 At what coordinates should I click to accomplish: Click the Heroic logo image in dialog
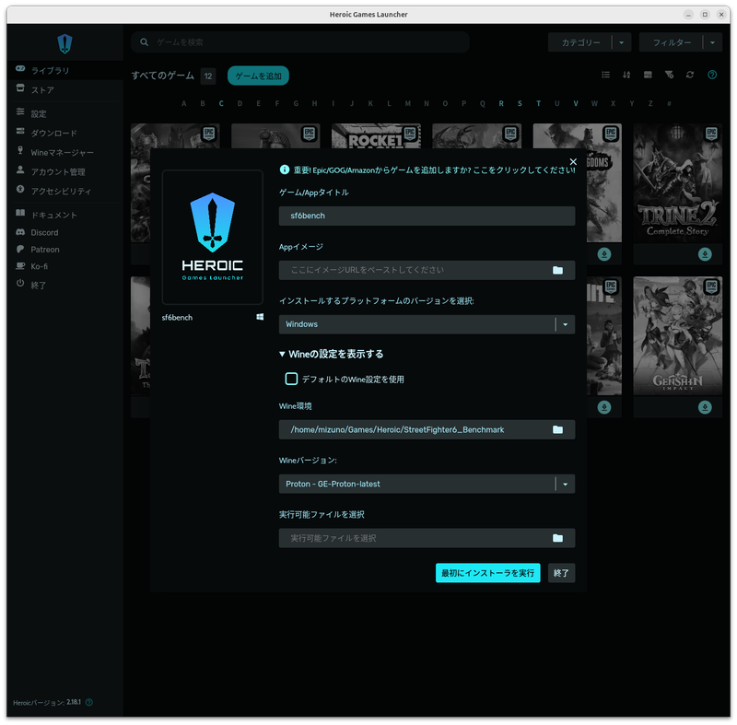pyautogui.click(x=213, y=238)
